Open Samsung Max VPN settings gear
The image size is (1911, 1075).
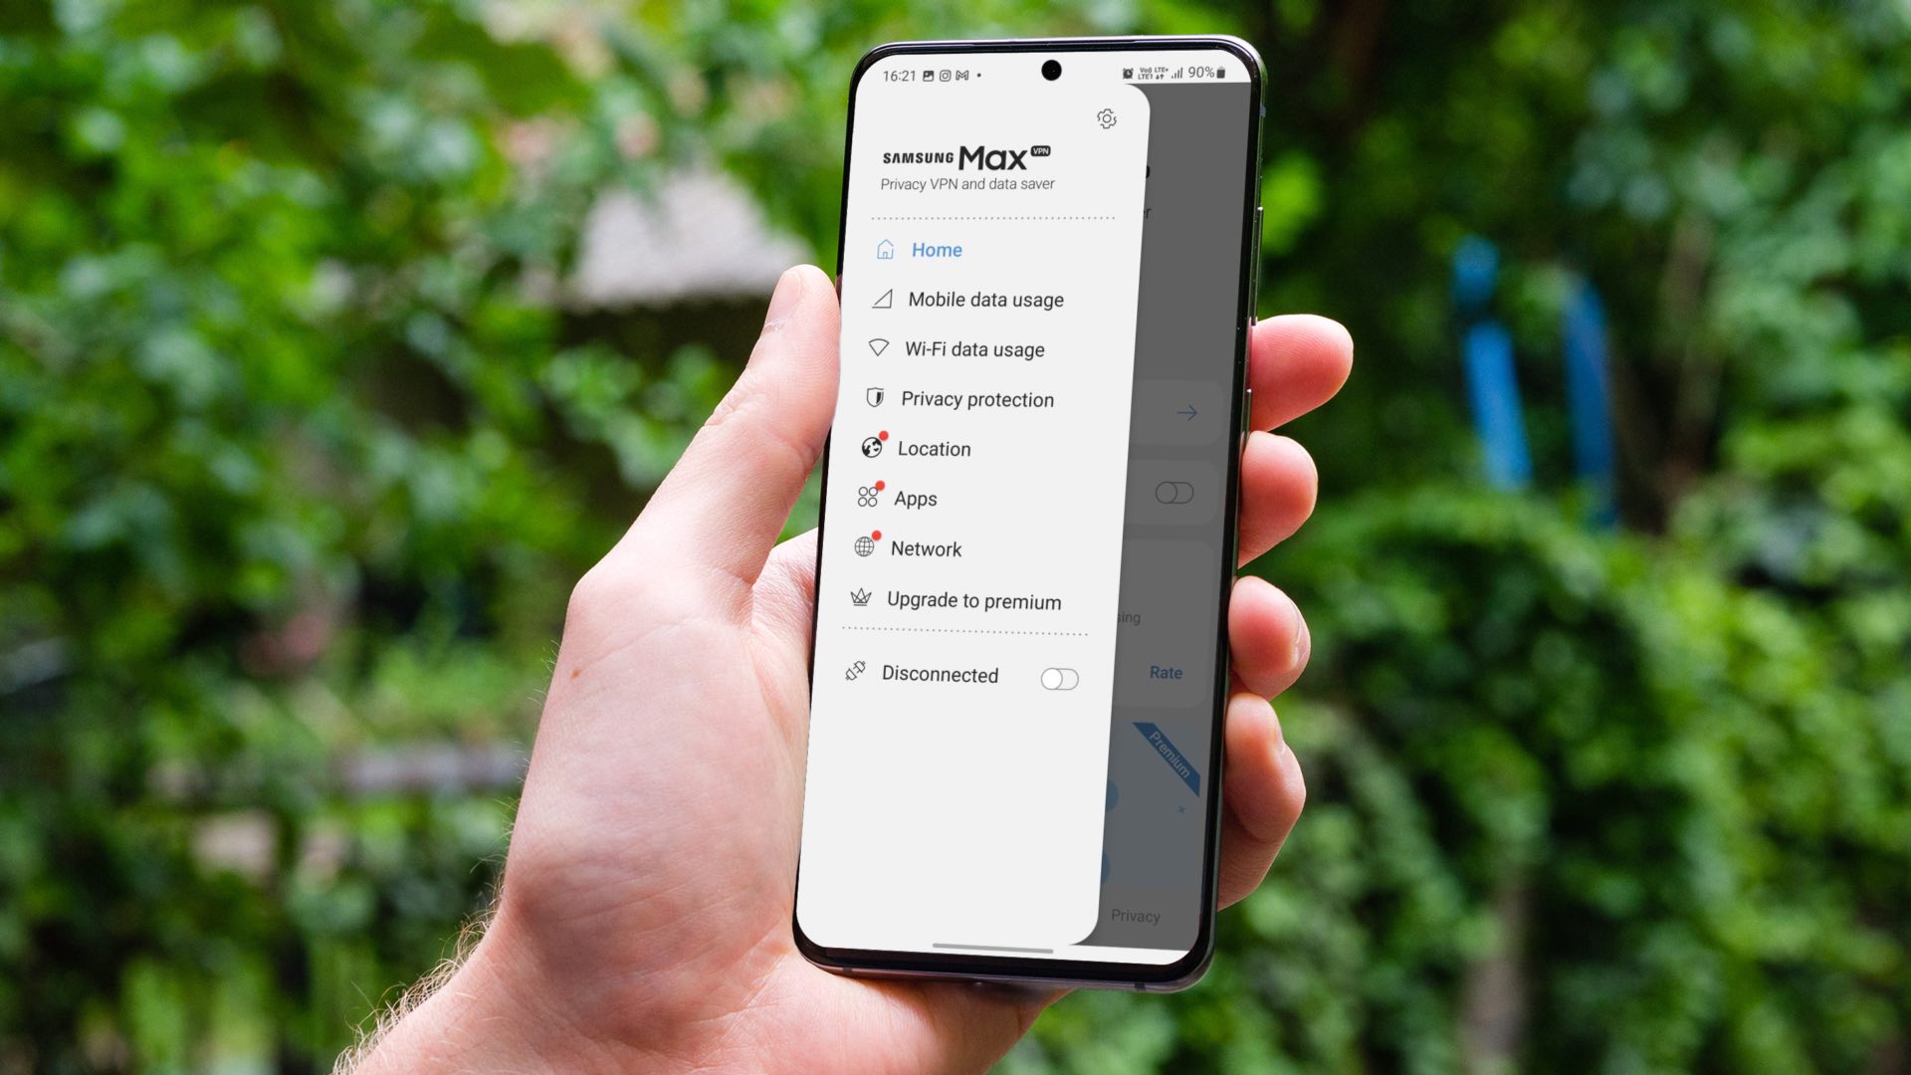pyautogui.click(x=1107, y=118)
